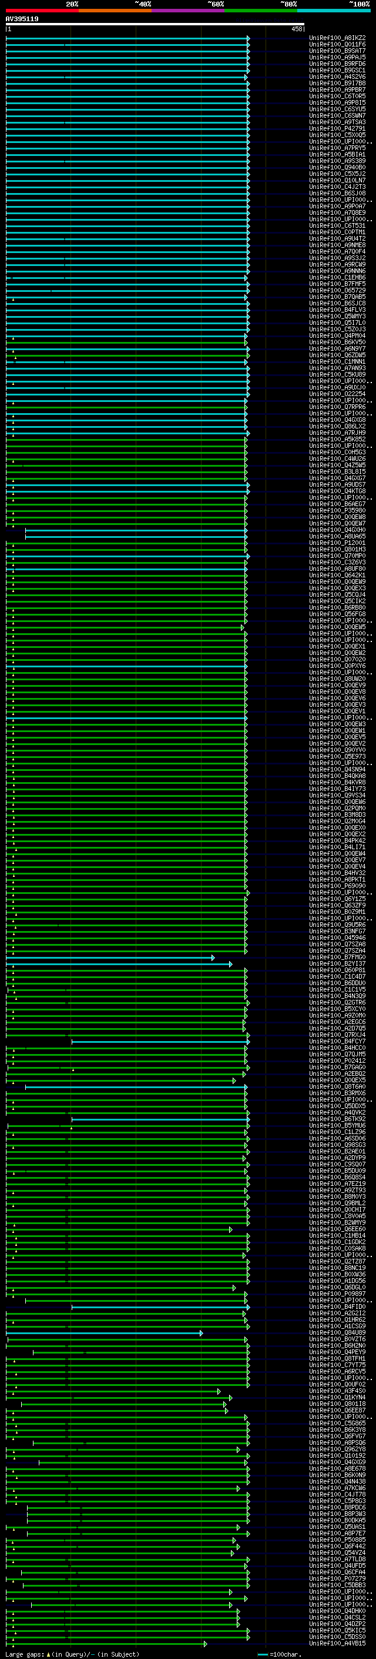Click the cyan ~100% identity legend segment
The height and width of the screenshot is (1659, 376).
point(334,11)
